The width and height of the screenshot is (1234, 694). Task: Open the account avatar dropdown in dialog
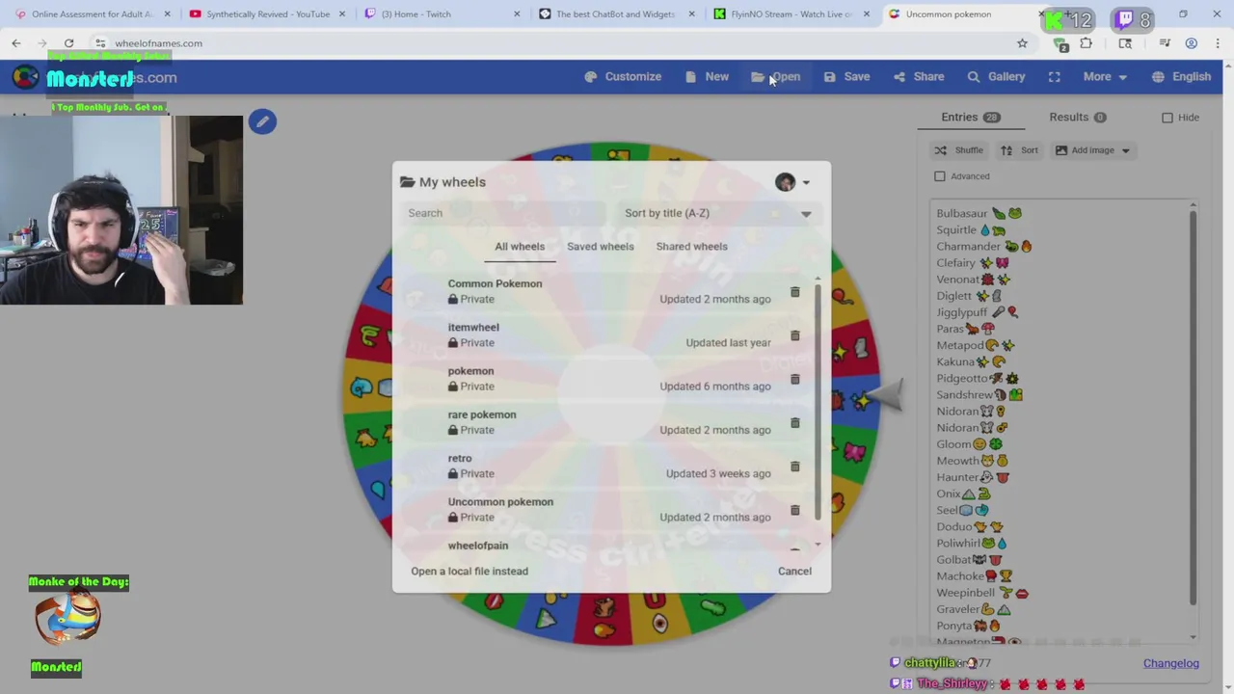(793, 182)
